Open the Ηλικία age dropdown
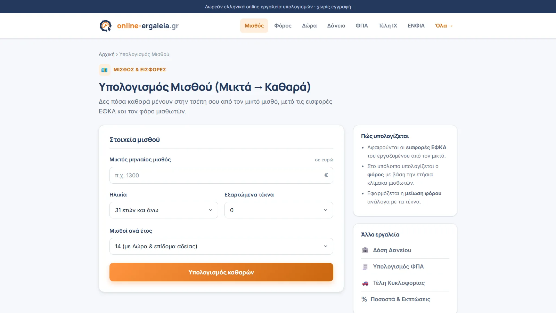 click(164, 210)
